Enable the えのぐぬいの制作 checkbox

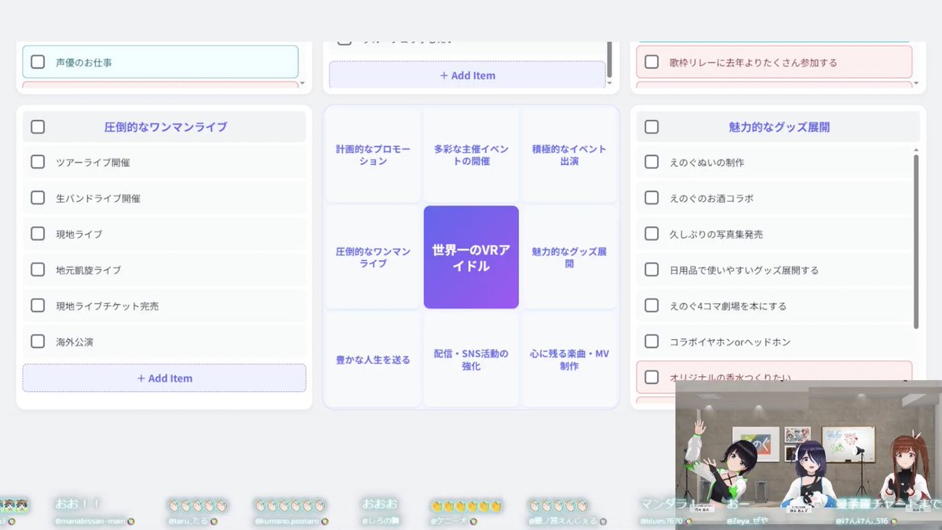652,162
